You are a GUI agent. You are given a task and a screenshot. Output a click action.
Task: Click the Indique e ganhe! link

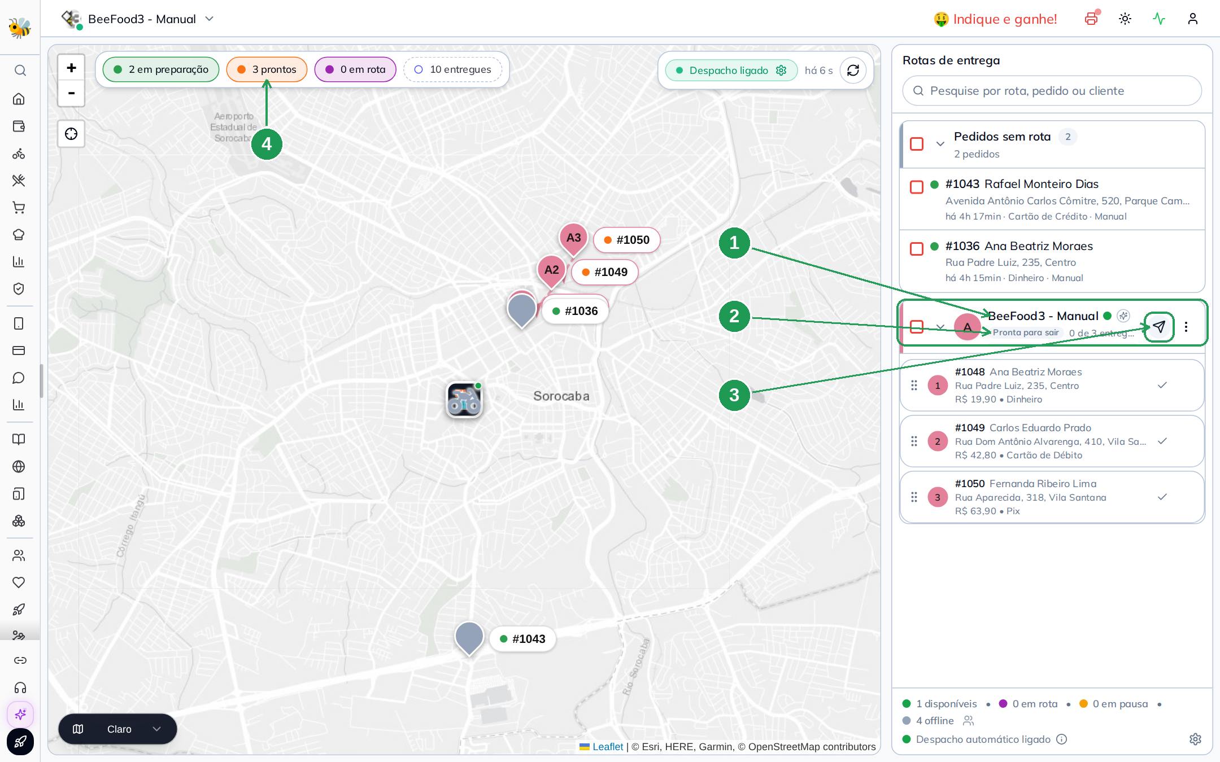coord(995,19)
